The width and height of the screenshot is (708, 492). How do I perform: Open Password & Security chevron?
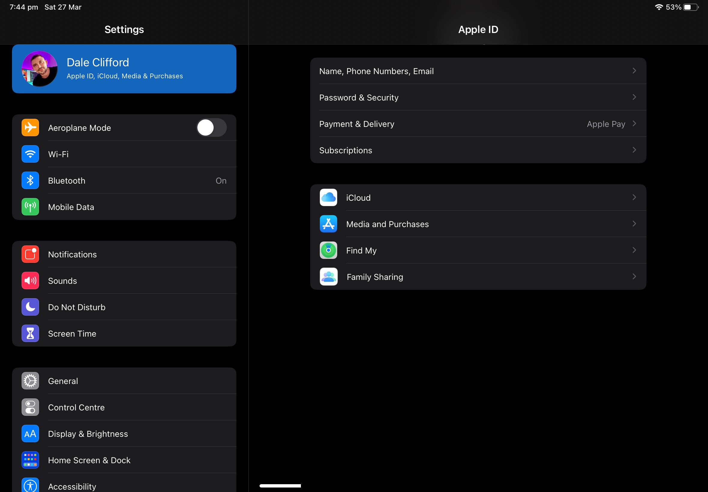point(634,97)
